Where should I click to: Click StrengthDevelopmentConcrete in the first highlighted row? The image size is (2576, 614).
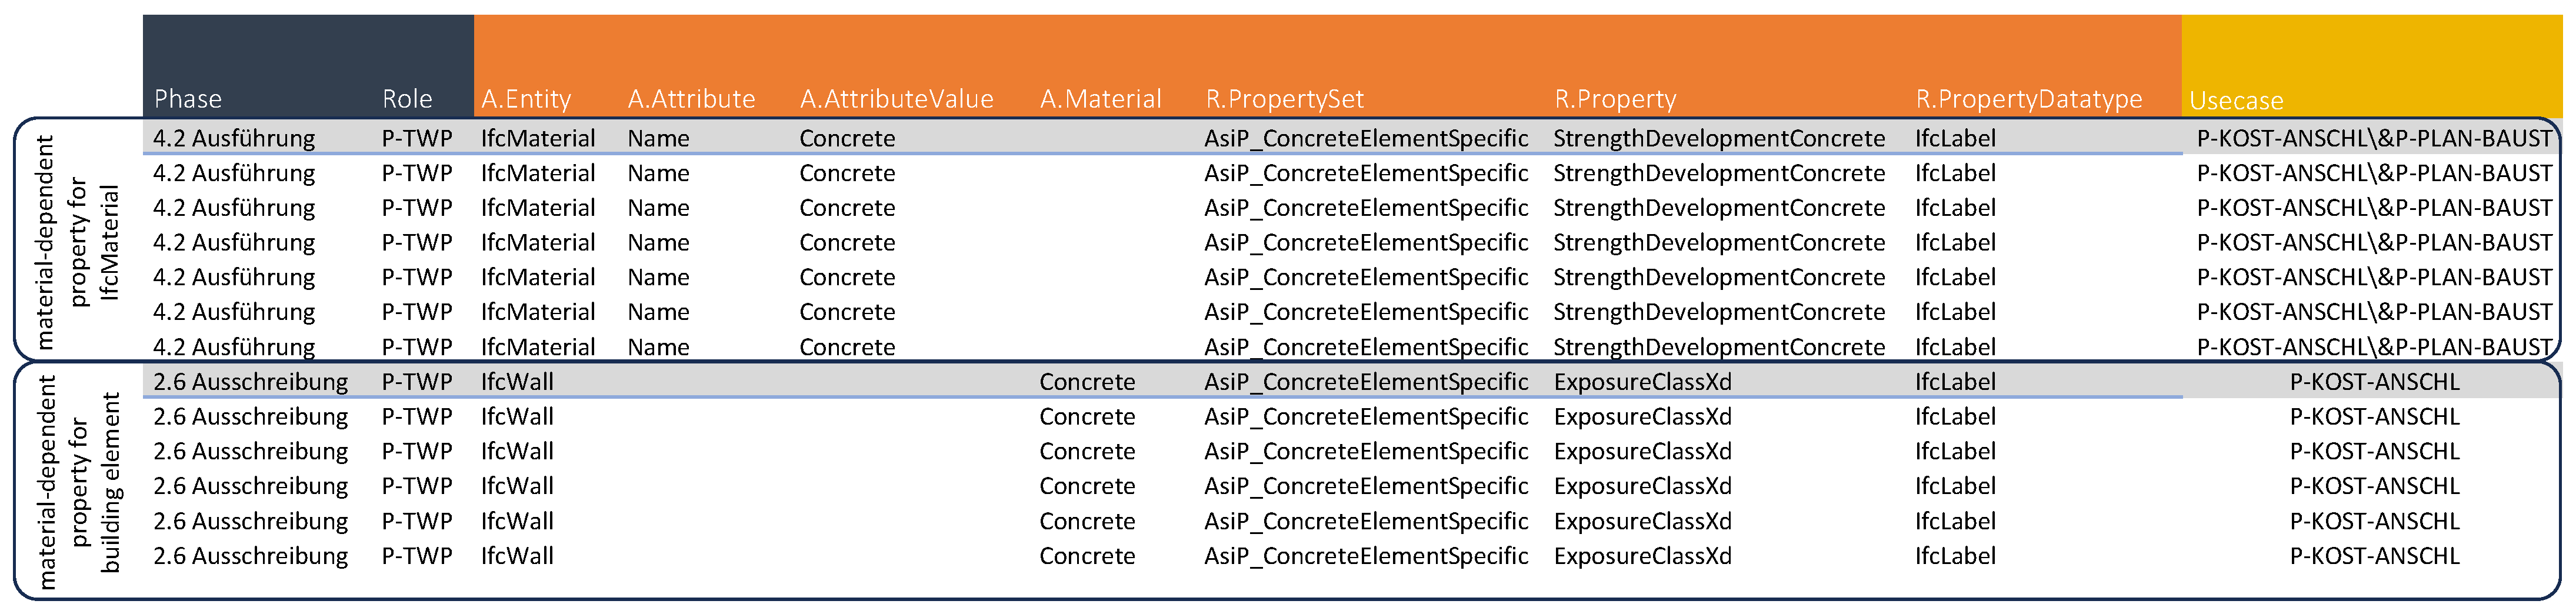(x=1719, y=138)
